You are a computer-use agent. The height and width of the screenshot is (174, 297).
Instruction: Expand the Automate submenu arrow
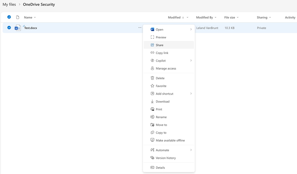(x=191, y=150)
